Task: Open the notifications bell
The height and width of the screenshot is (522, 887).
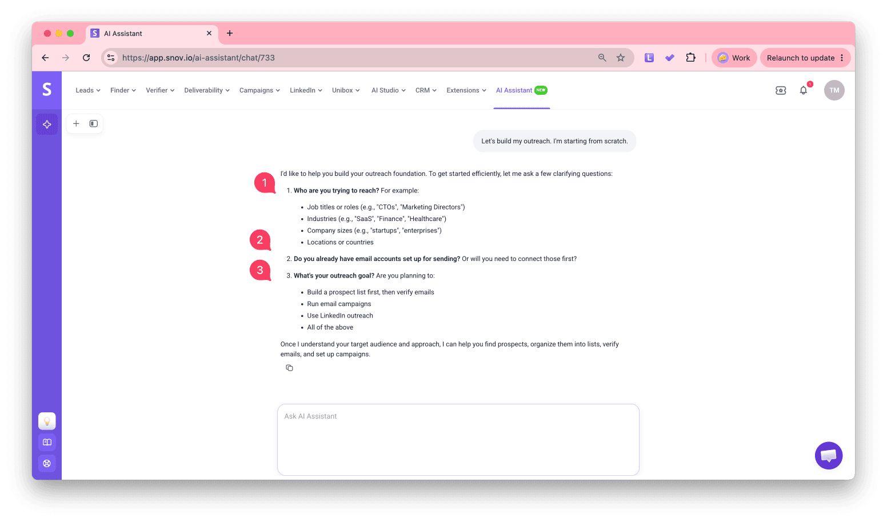Action: click(804, 90)
